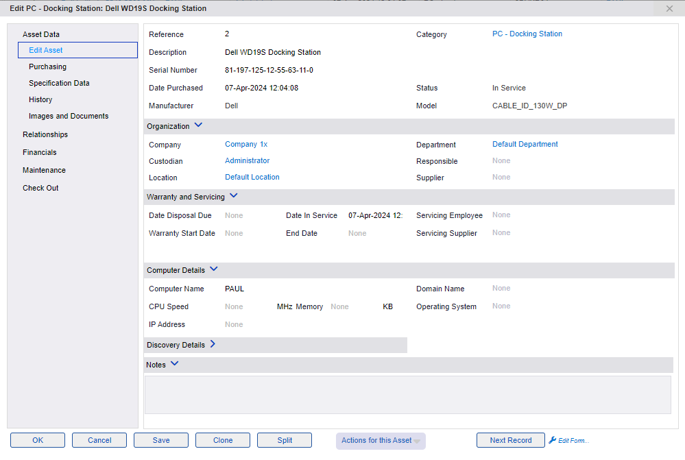The height and width of the screenshot is (460, 685).
Task: Collapse the Organization section
Action: click(198, 125)
